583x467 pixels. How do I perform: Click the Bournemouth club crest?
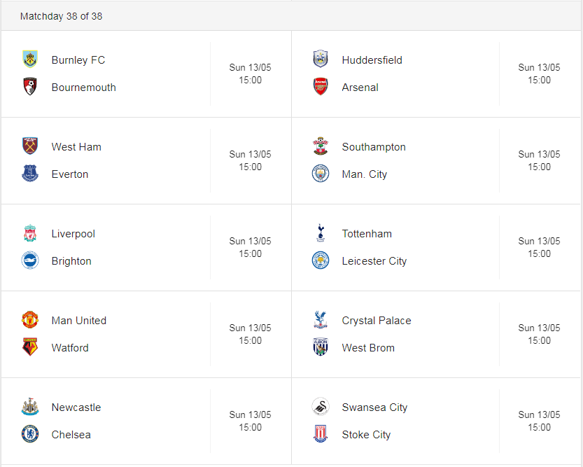pos(30,87)
